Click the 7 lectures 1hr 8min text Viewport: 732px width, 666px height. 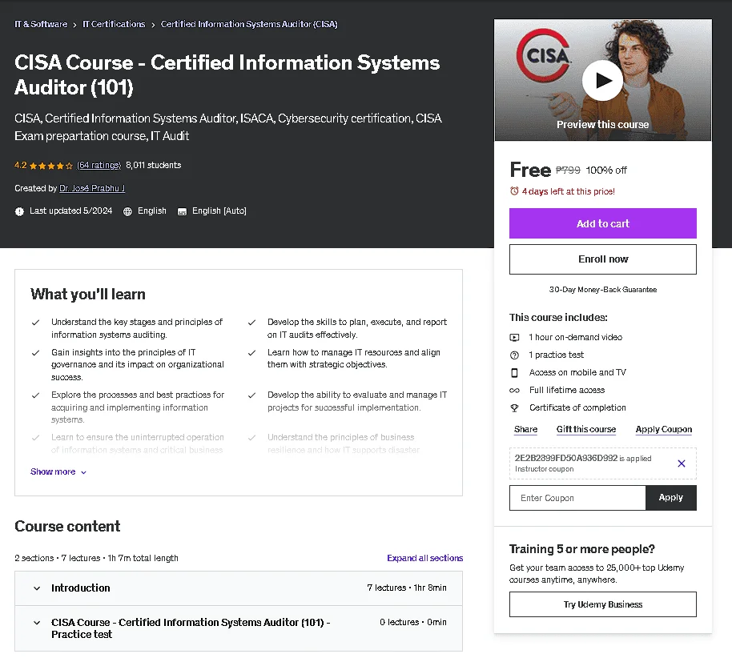coord(407,588)
